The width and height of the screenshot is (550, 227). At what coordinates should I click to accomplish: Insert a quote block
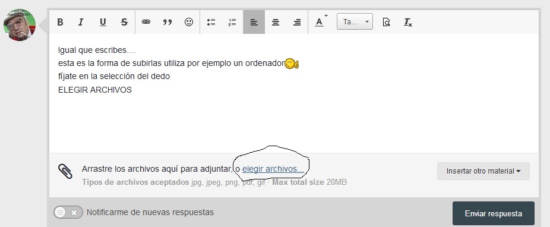[167, 22]
